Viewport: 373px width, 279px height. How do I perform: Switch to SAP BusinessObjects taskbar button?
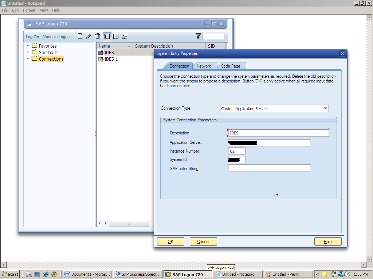[x=138, y=274]
